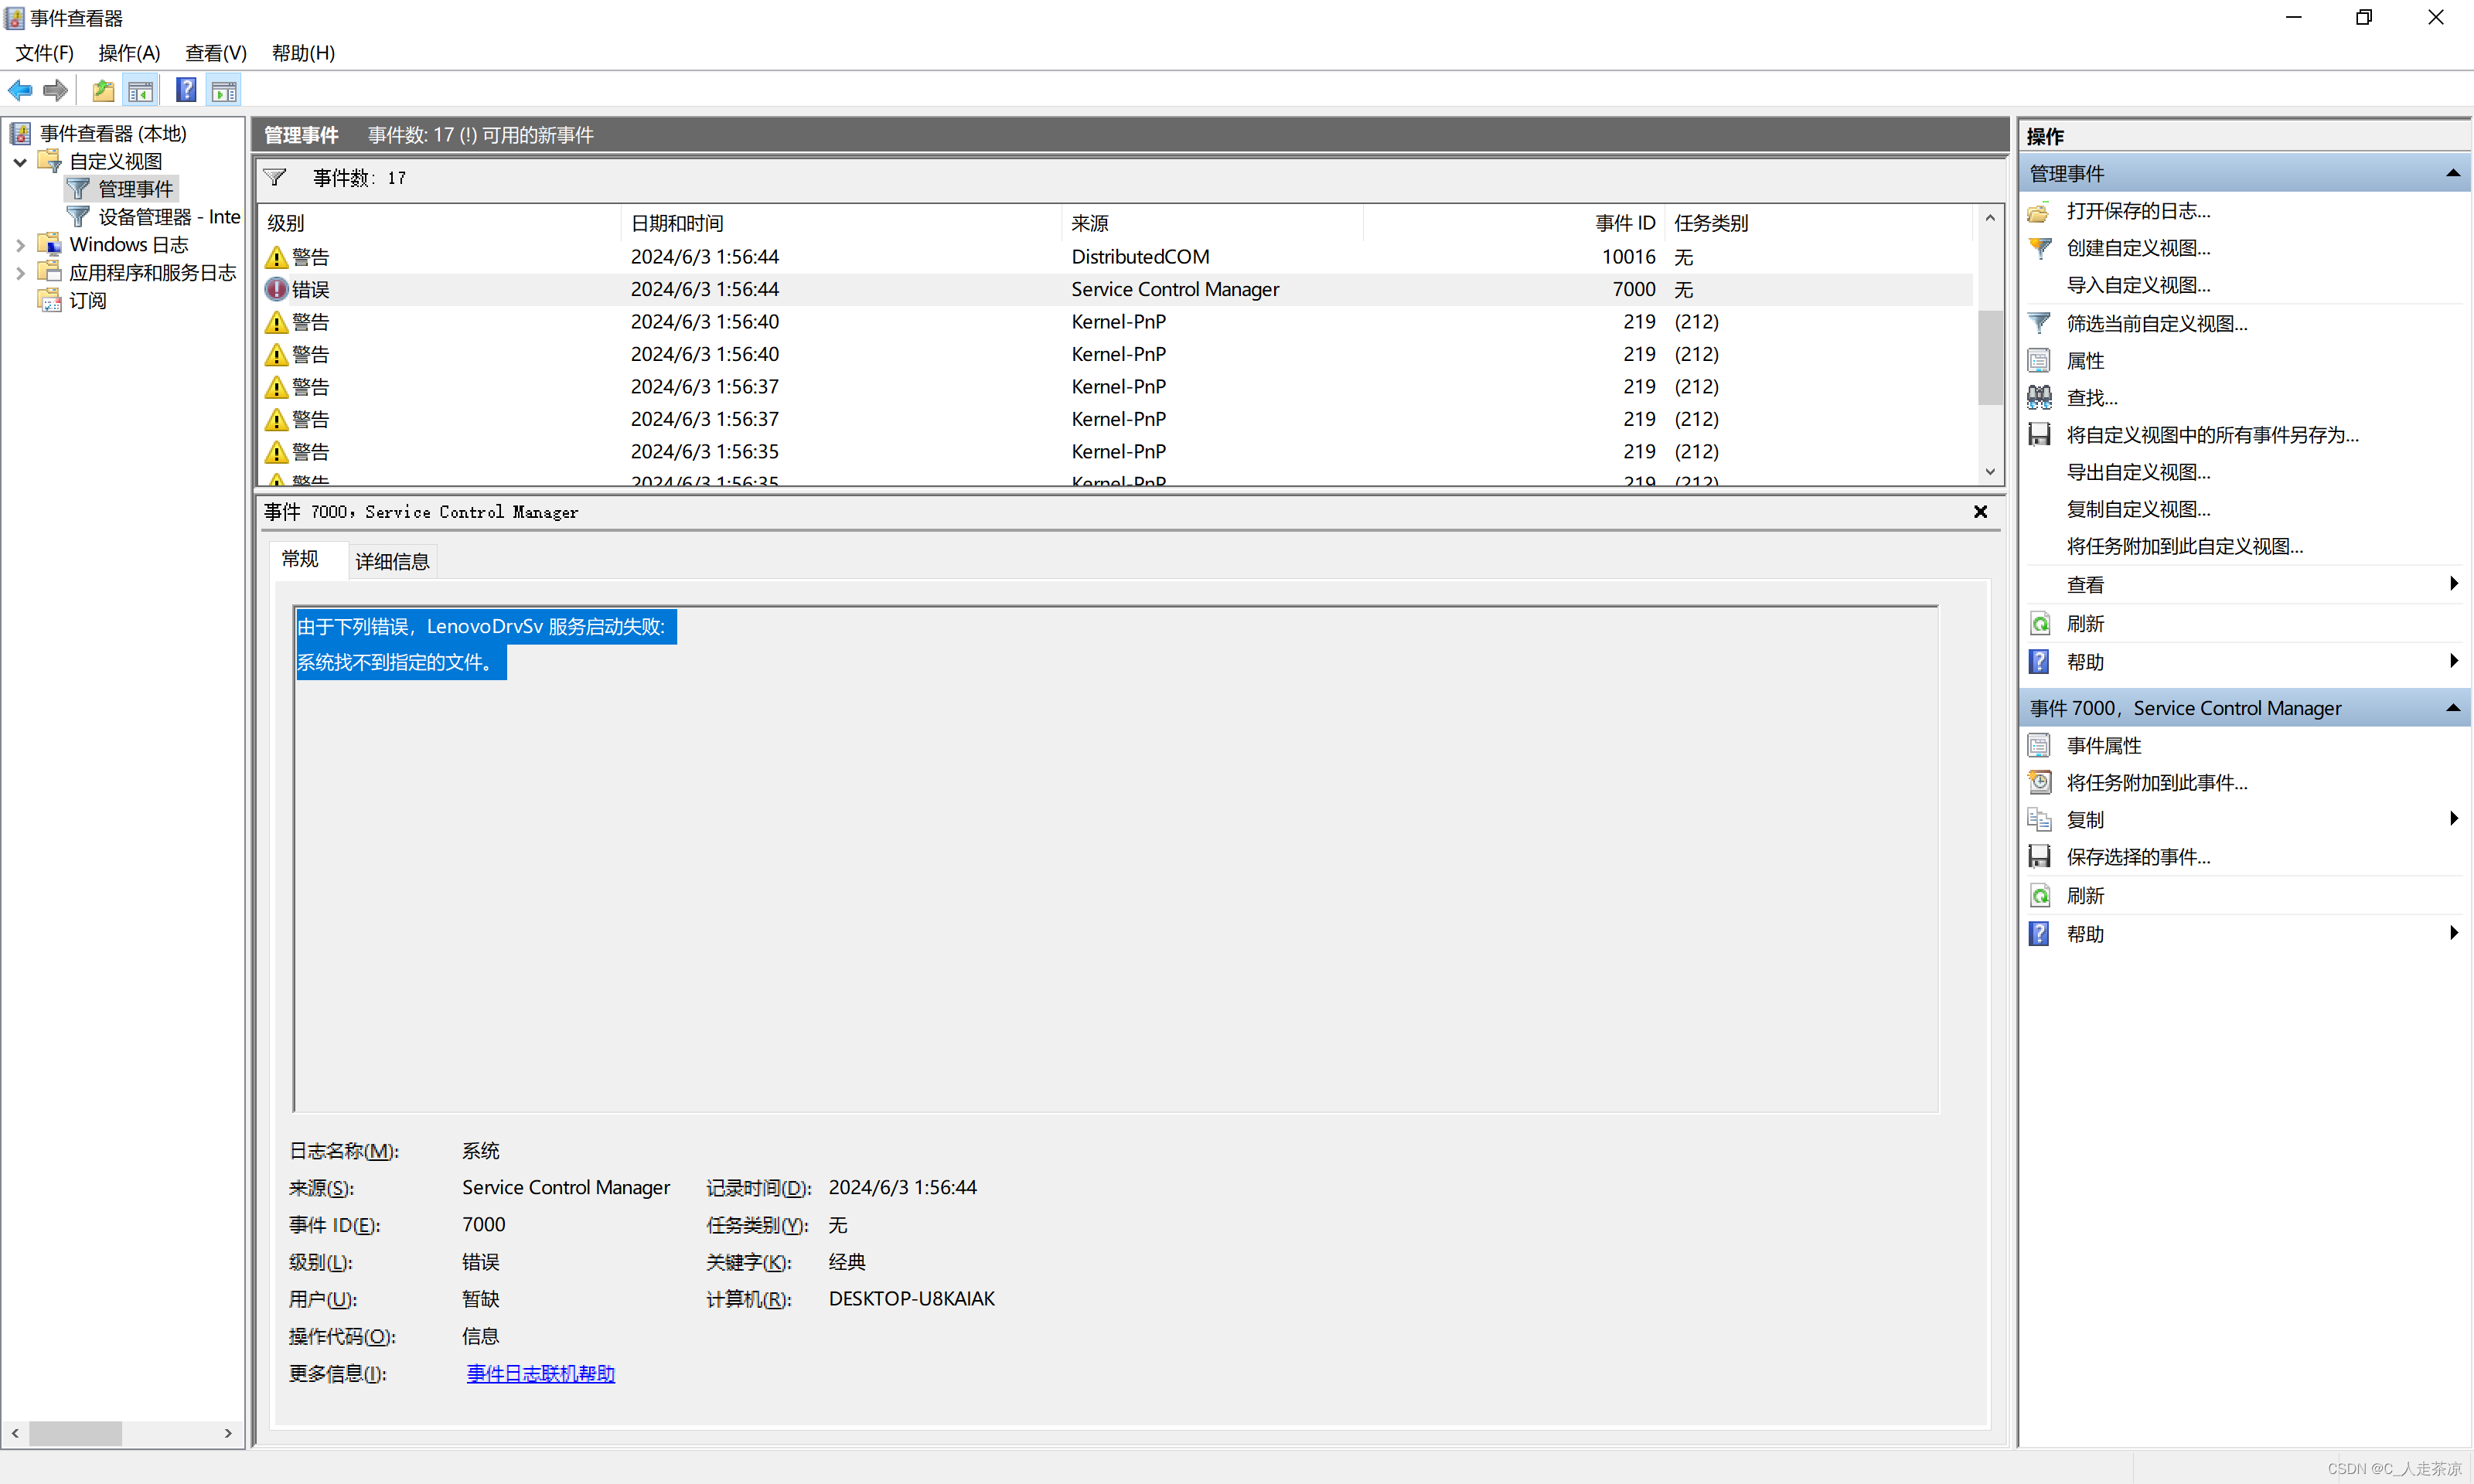Click the blue help toolbar icon
This screenshot has width=2474, height=1484.
point(186,91)
